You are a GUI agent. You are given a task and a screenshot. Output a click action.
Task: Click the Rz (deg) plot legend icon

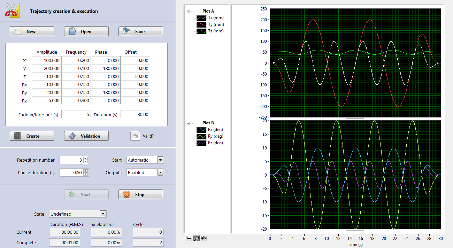pyautogui.click(x=201, y=143)
